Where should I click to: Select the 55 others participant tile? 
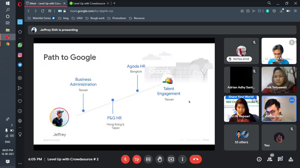tap(241, 138)
